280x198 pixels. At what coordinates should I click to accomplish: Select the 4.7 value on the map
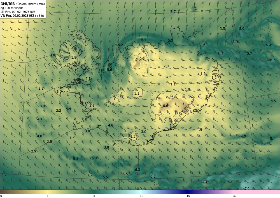click(x=243, y=137)
